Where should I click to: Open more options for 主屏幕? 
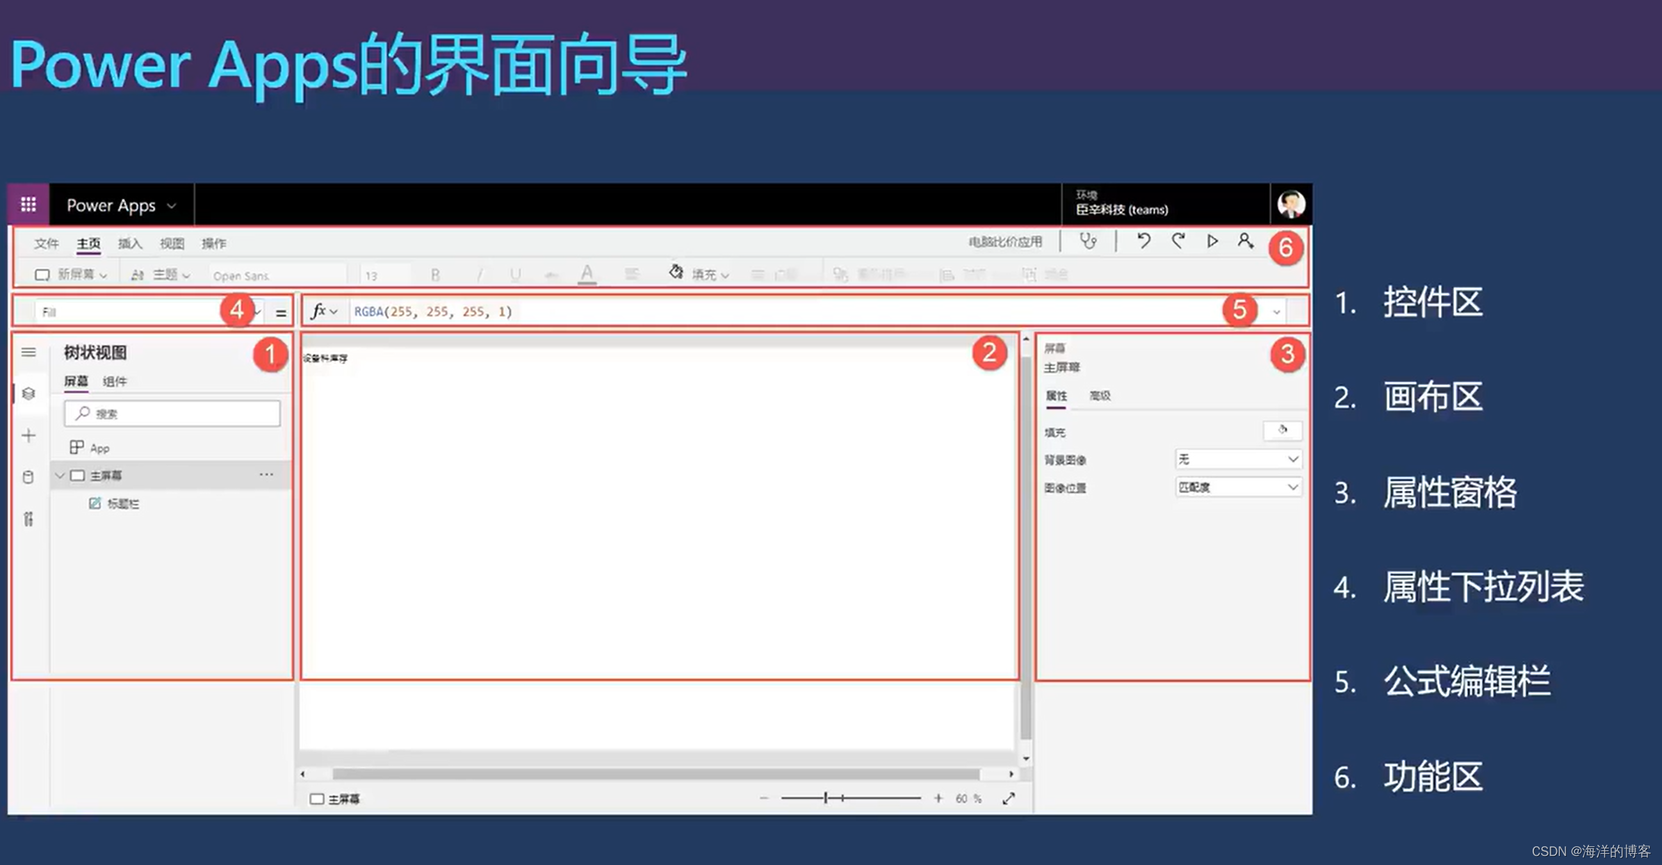tap(266, 474)
